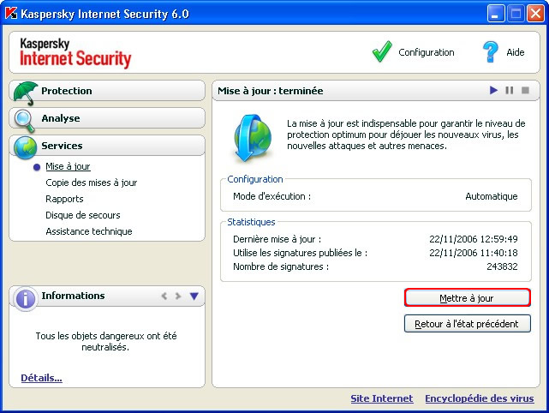Viewport: 549px width, 413px height.
Task: Click the 'Nombre de signatures :' label
Action: coord(281,266)
